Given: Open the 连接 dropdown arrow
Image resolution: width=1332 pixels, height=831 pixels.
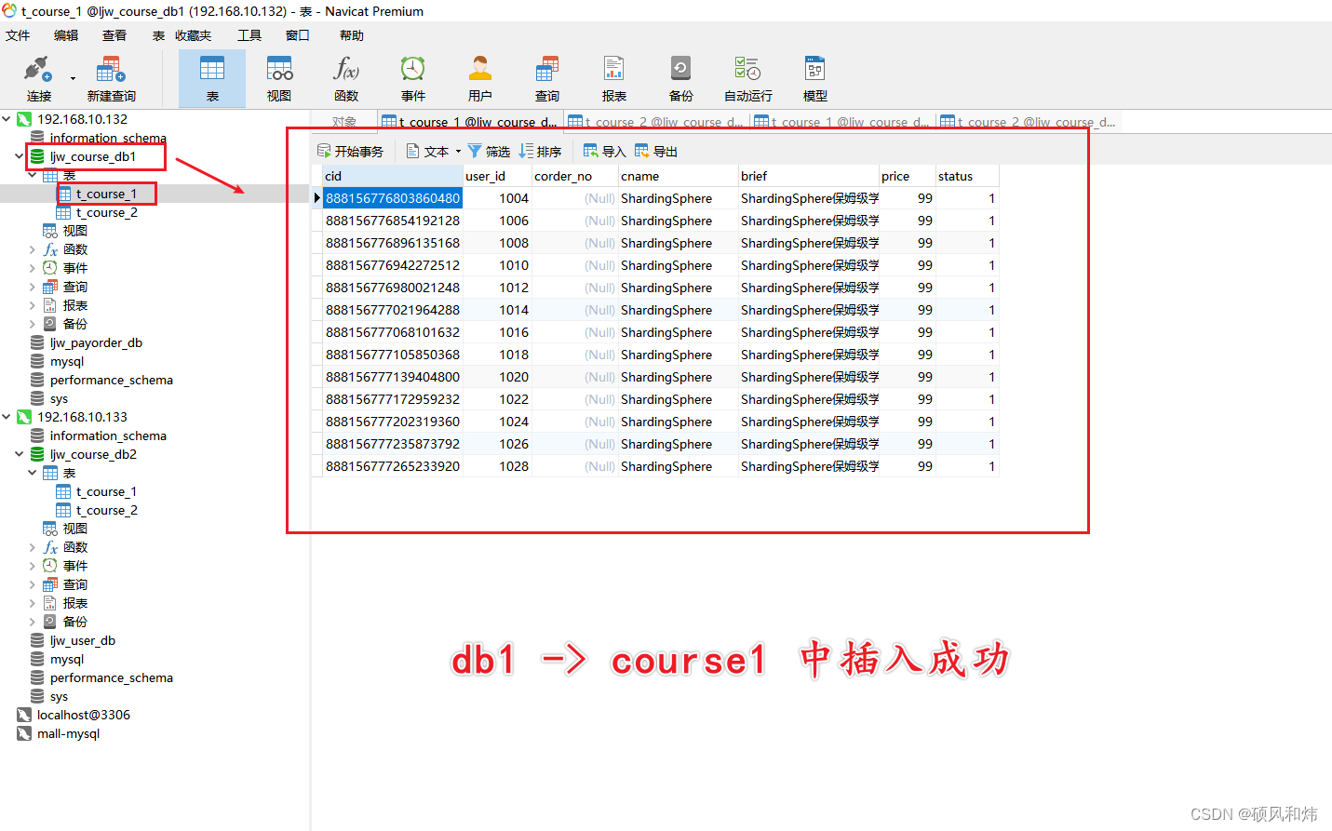Looking at the screenshot, I should tap(73, 78).
